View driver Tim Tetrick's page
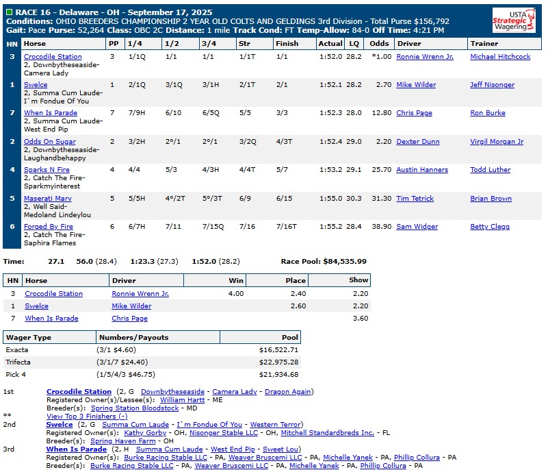Screen dimensions: 548x470 [x=415, y=199]
